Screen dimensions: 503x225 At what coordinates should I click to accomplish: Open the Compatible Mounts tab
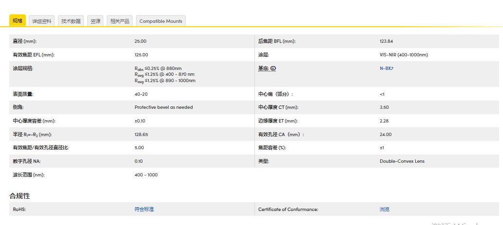[x=160, y=21]
